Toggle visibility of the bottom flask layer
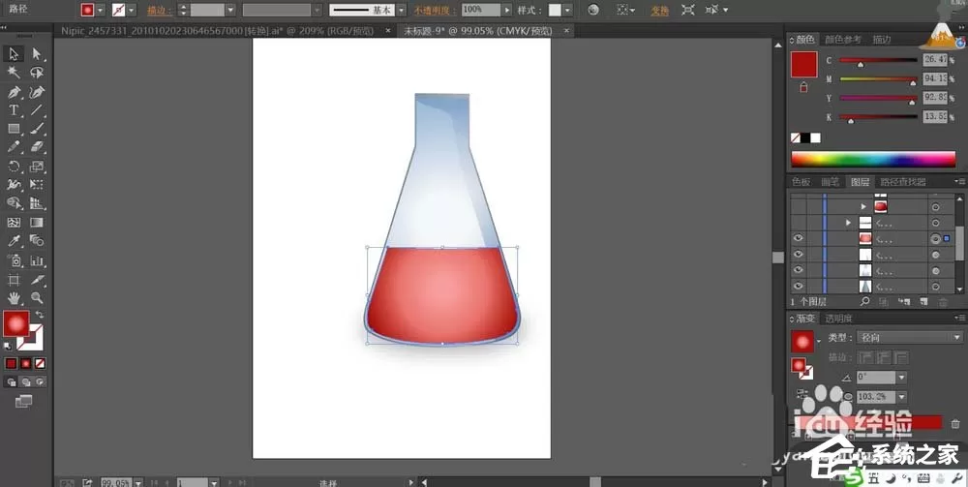This screenshot has width=968, height=487. tap(799, 286)
